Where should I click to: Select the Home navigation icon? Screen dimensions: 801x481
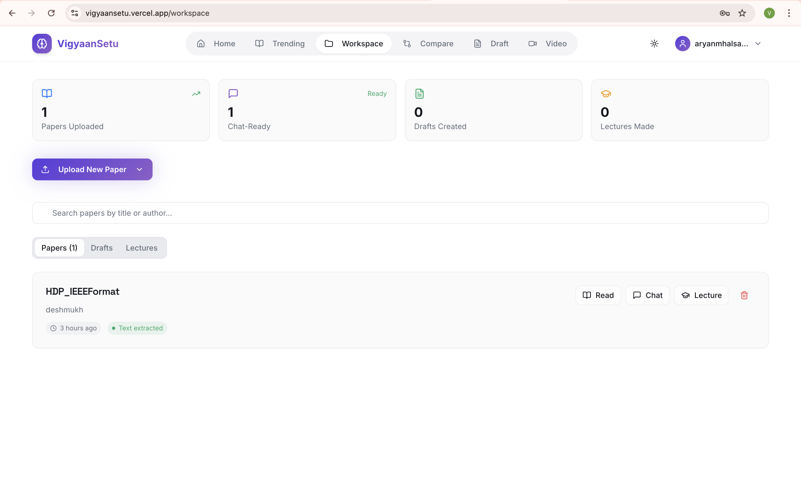click(x=201, y=43)
